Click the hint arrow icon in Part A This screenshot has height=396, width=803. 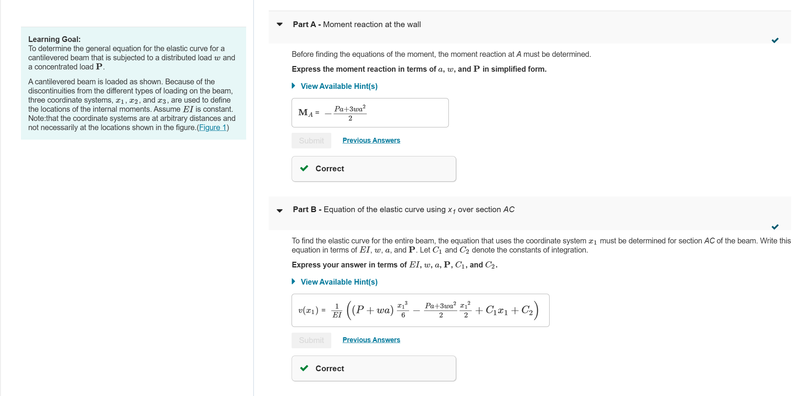click(x=294, y=86)
